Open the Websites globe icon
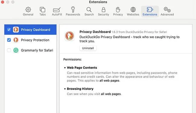The width and height of the screenshot is (196, 113). pyautogui.click(x=133, y=10)
